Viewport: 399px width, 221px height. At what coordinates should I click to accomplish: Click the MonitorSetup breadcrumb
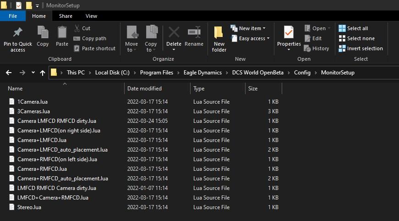338,73
